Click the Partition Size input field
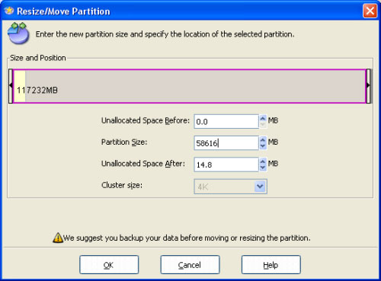 tap(226, 143)
